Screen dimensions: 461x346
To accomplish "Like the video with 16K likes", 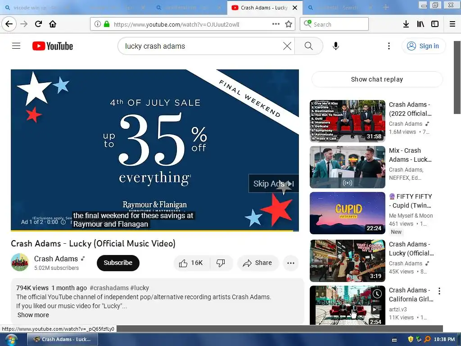I will coord(192,263).
